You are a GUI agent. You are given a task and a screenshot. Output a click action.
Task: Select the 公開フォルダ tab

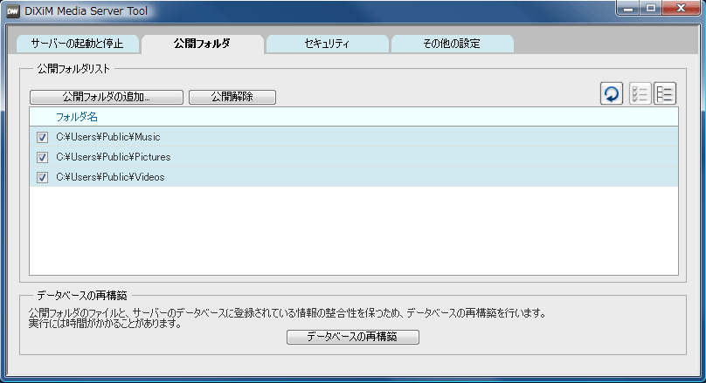click(202, 44)
